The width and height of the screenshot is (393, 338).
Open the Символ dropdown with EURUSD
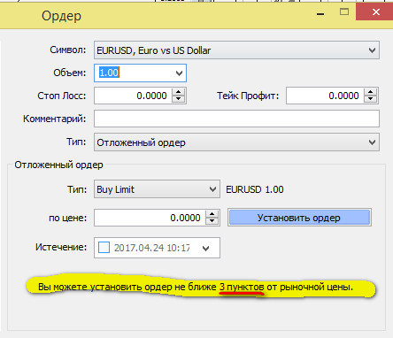(x=236, y=50)
